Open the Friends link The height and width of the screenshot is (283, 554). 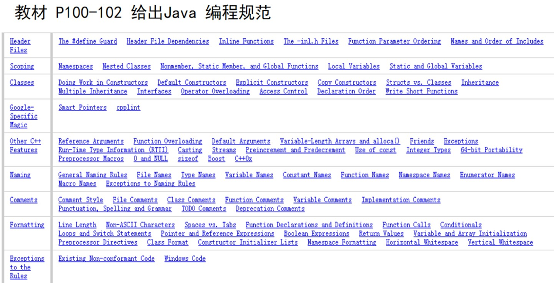(422, 141)
